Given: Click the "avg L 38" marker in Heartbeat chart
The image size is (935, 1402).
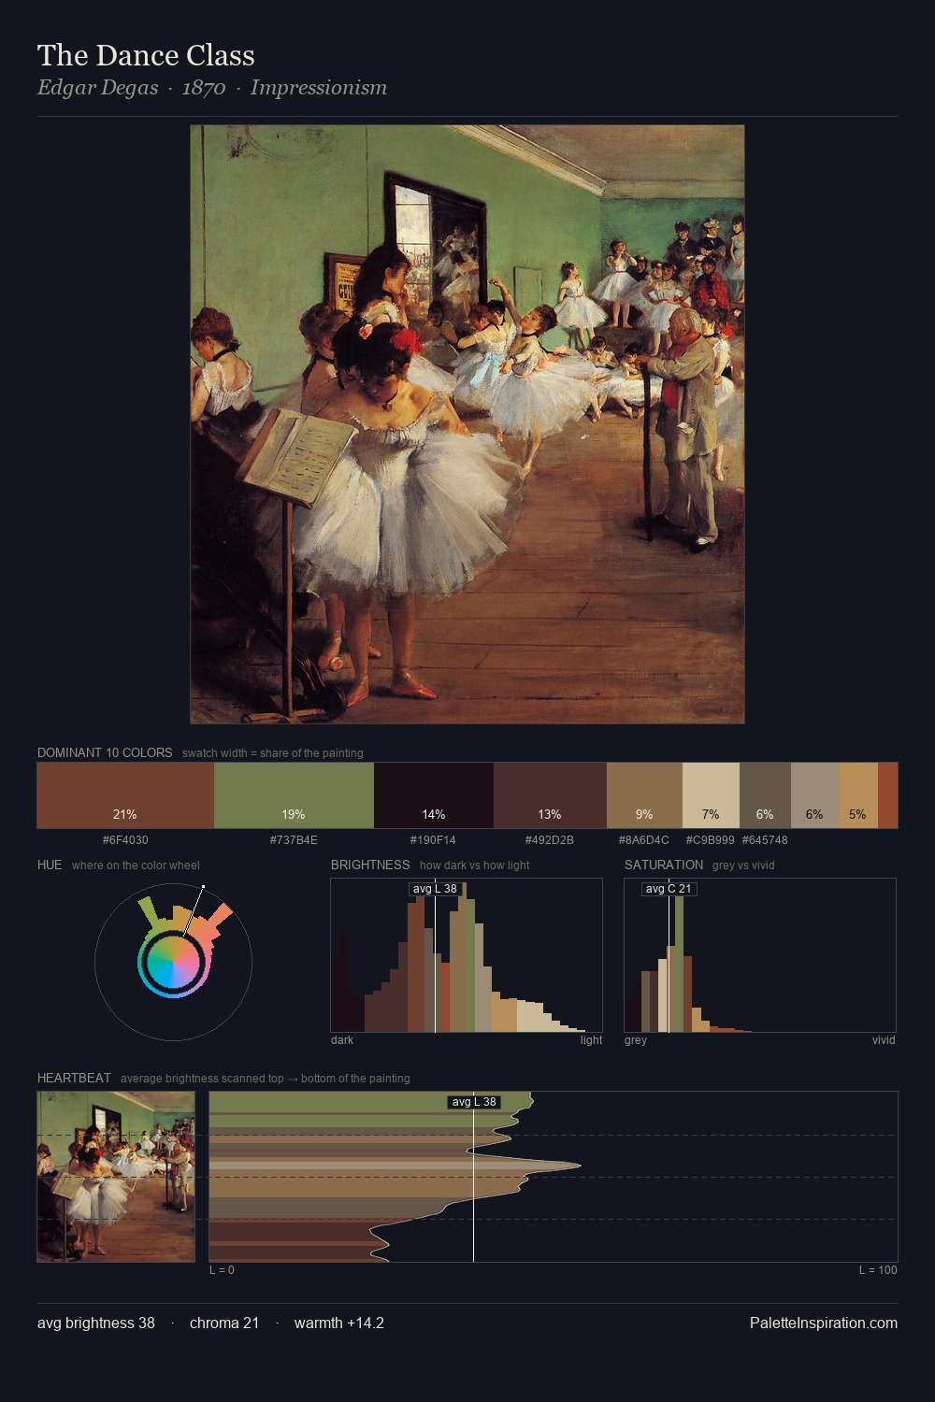Looking at the screenshot, I should (x=474, y=1102).
